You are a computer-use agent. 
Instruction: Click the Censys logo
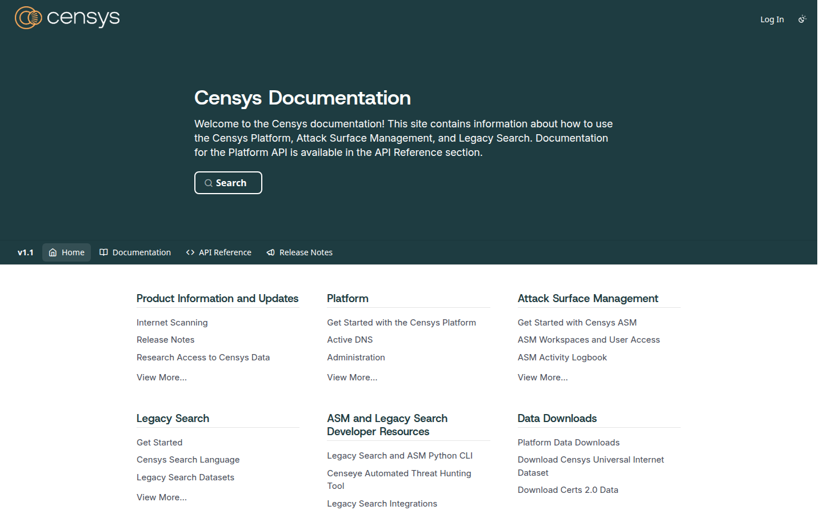(67, 18)
